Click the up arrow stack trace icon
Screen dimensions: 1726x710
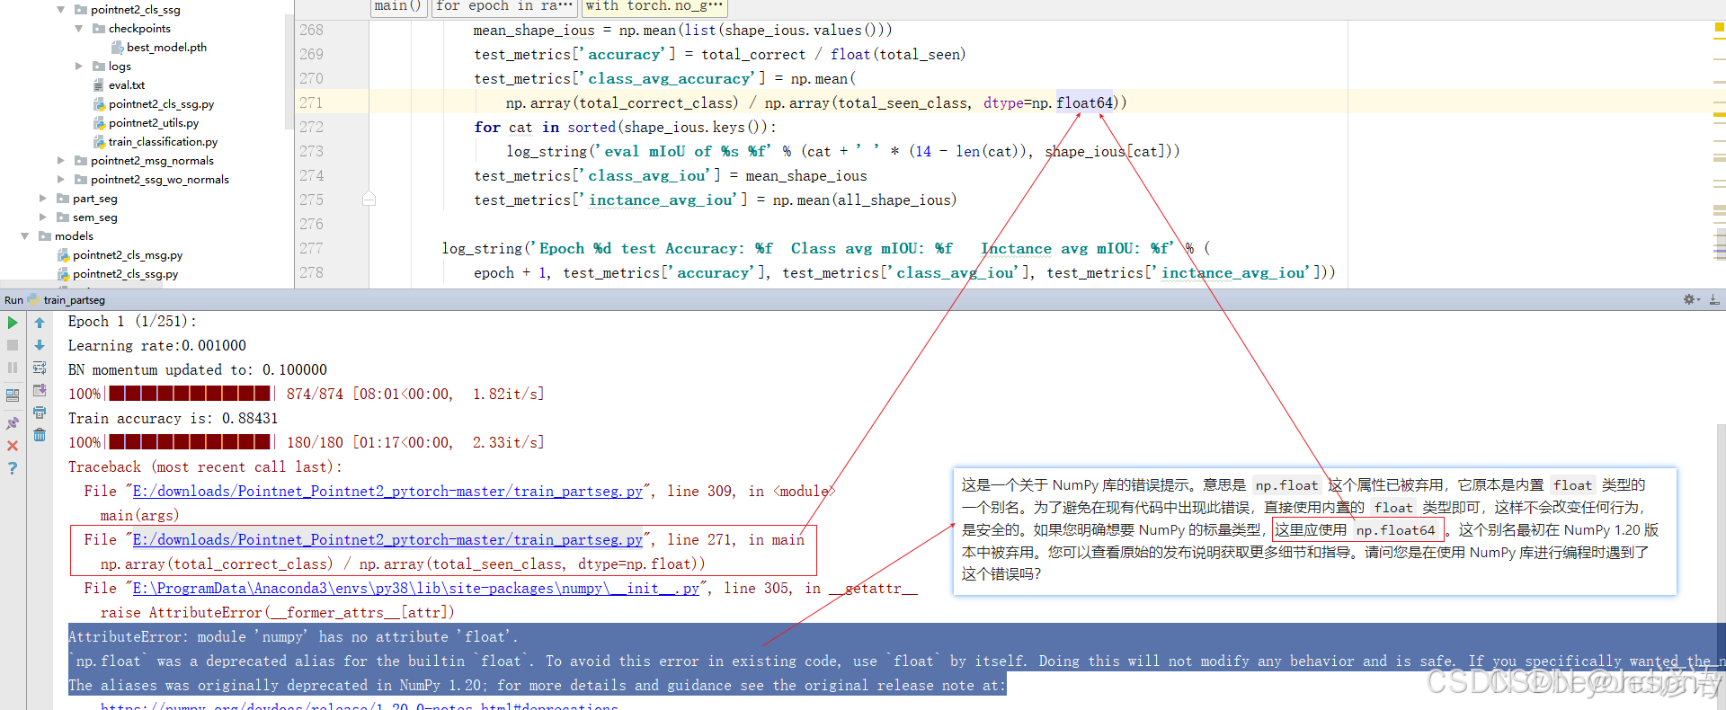tap(40, 323)
